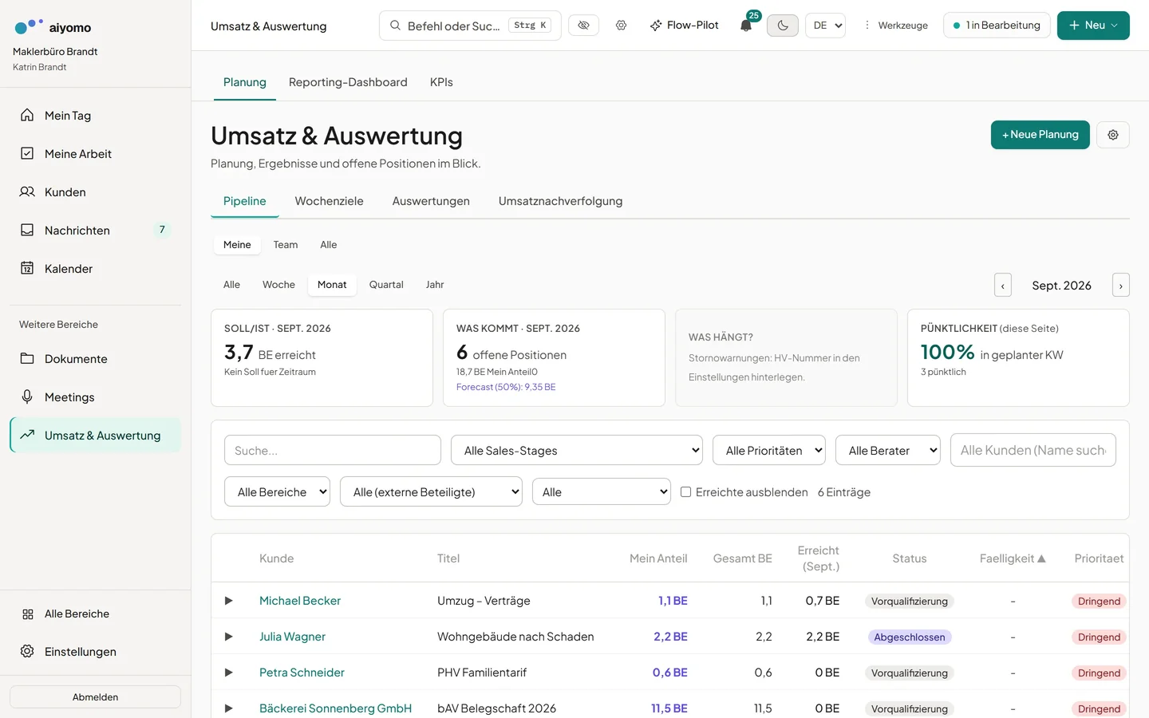
Task: Select the Alle scope toggle below Pipeline
Action: (x=329, y=245)
